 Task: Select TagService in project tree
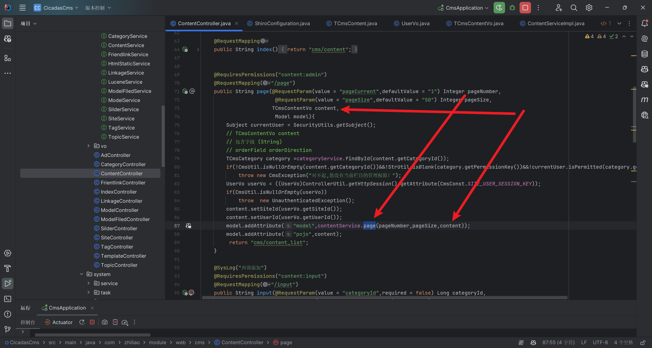(x=121, y=127)
